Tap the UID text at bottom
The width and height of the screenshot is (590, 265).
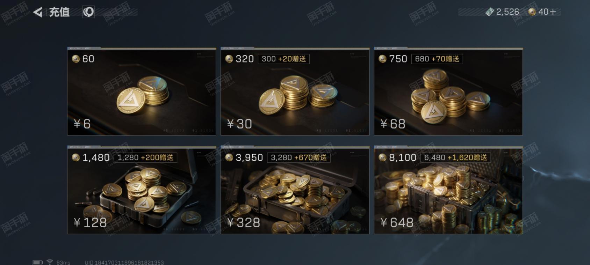[124, 263]
